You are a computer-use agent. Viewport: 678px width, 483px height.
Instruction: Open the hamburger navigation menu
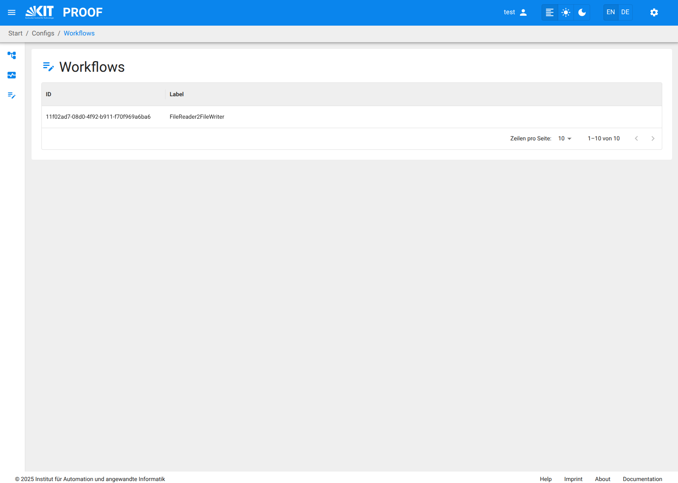tap(11, 12)
